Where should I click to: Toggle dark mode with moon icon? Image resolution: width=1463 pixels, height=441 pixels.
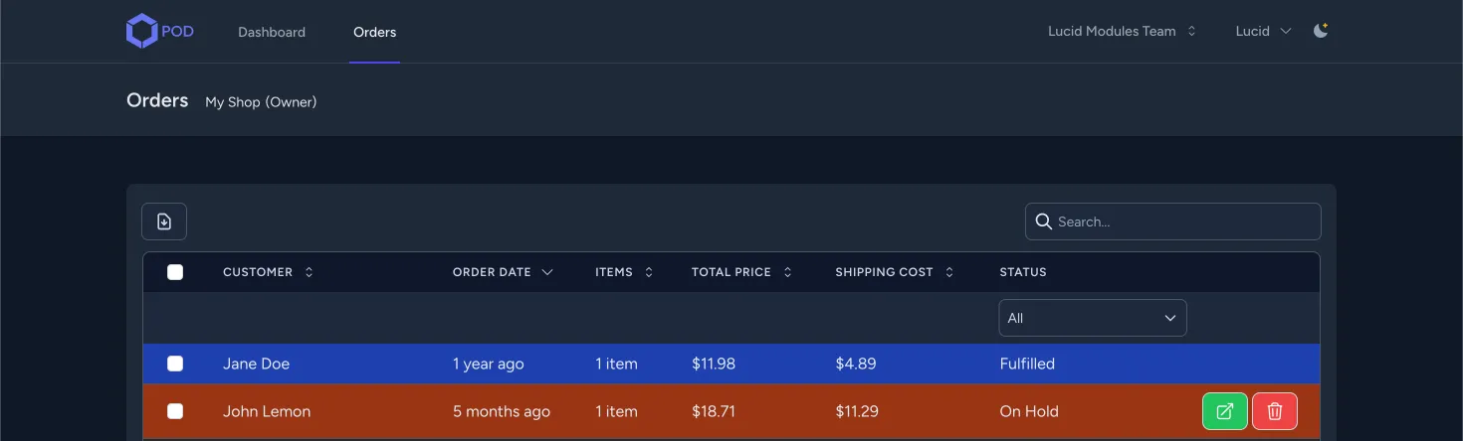tap(1321, 31)
